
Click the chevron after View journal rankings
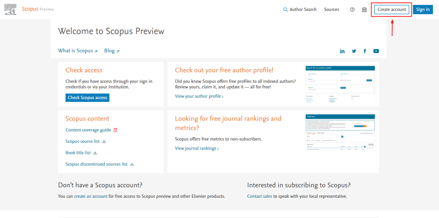click(218, 149)
